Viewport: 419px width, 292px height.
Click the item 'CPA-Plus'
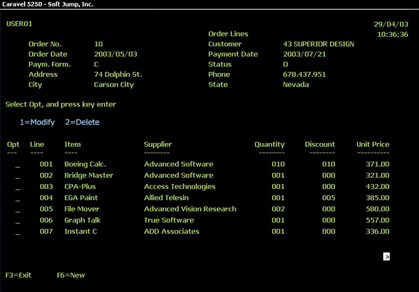pos(80,187)
